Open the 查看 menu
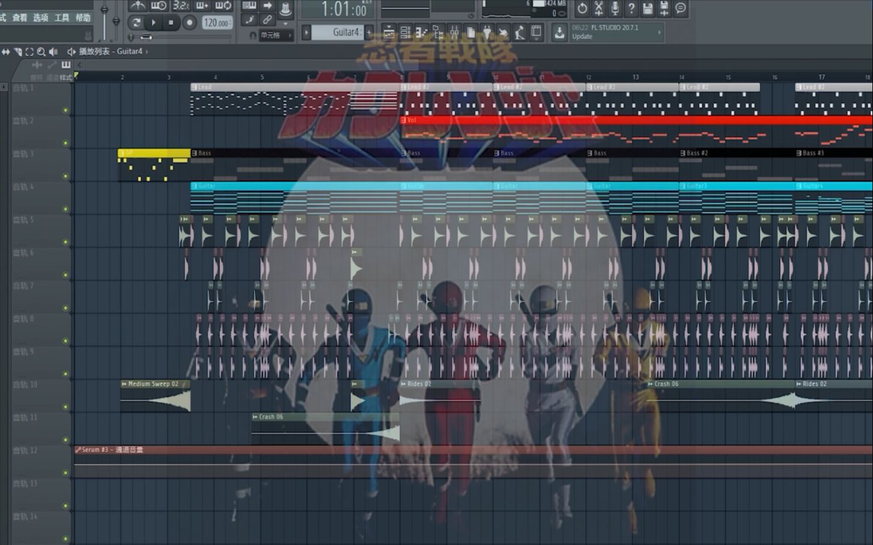 pyautogui.click(x=20, y=18)
